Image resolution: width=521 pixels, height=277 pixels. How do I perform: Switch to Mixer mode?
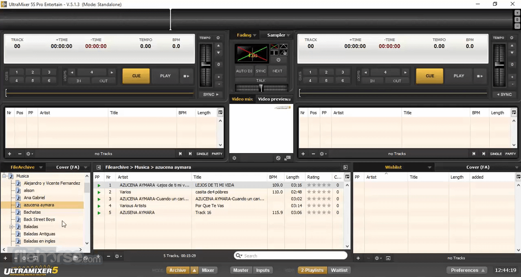click(x=208, y=270)
